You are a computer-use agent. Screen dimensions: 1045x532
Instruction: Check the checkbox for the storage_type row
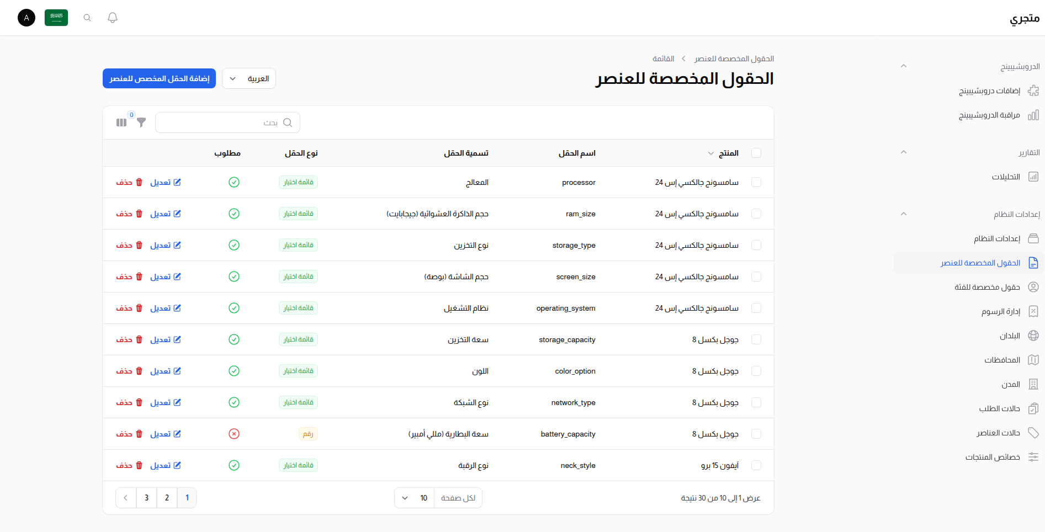pyautogui.click(x=756, y=245)
